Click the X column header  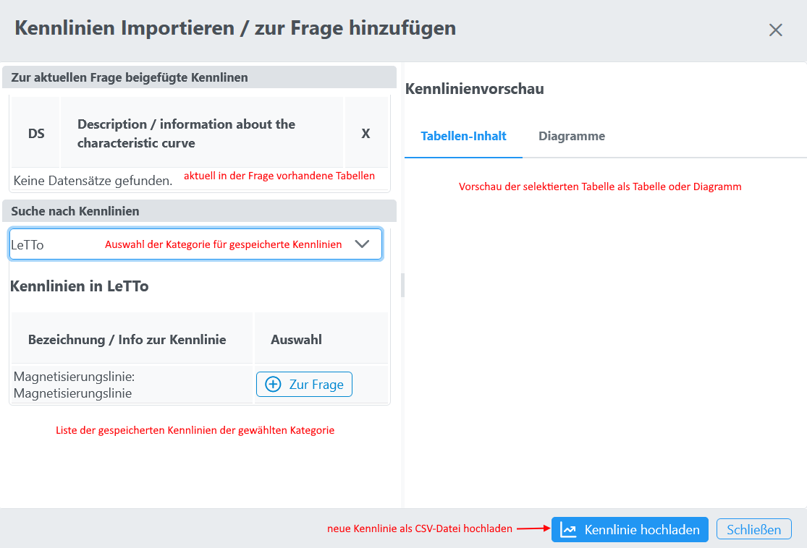pos(366,133)
